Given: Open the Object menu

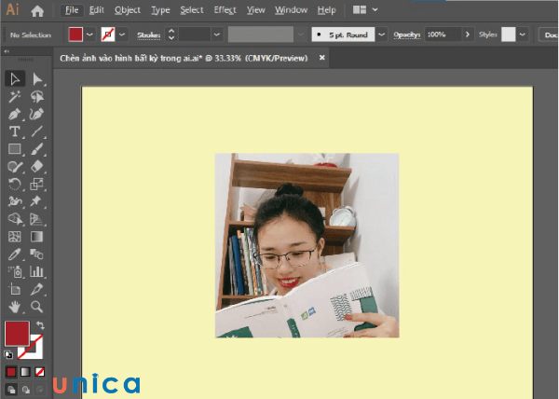Looking at the screenshot, I should click(x=128, y=10).
